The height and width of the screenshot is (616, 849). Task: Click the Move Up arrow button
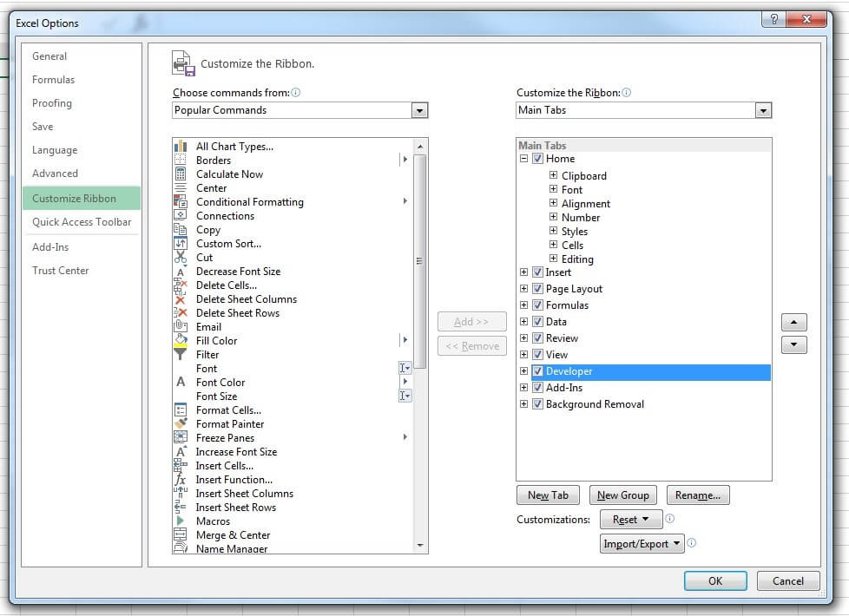(793, 322)
